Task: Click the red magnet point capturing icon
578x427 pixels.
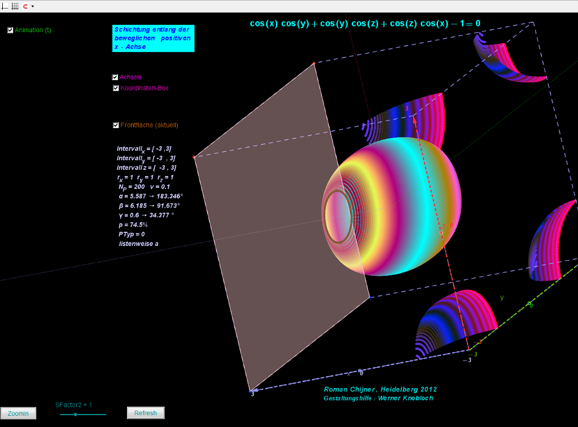Action: tap(25, 6)
